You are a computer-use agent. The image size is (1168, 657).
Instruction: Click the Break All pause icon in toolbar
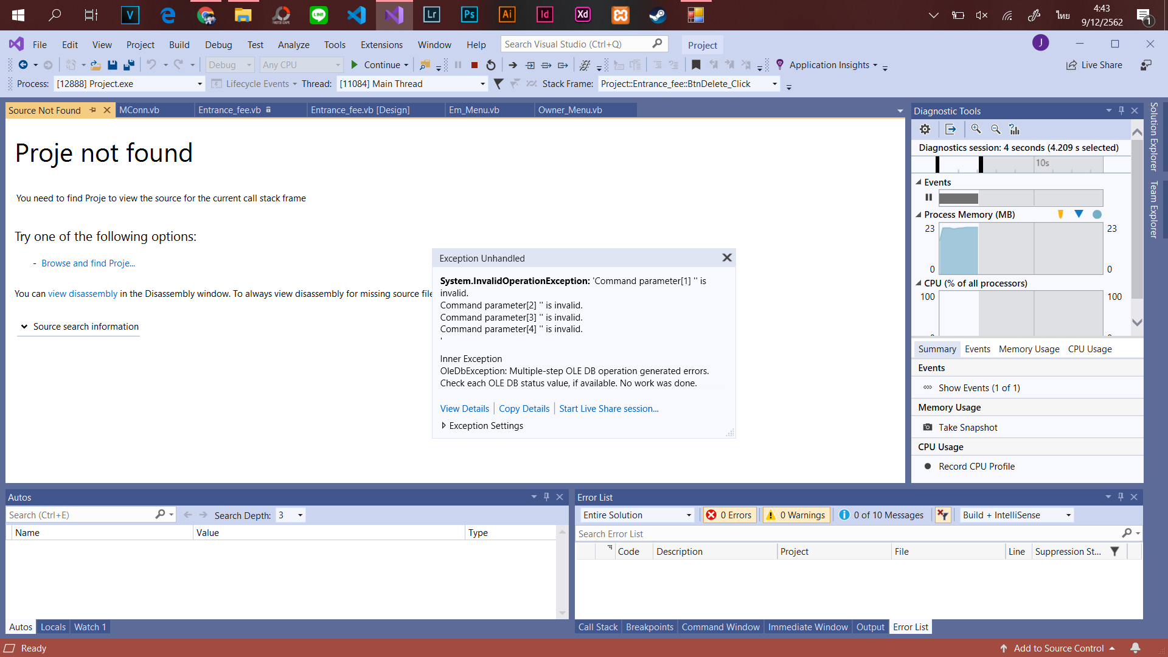(x=458, y=65)
